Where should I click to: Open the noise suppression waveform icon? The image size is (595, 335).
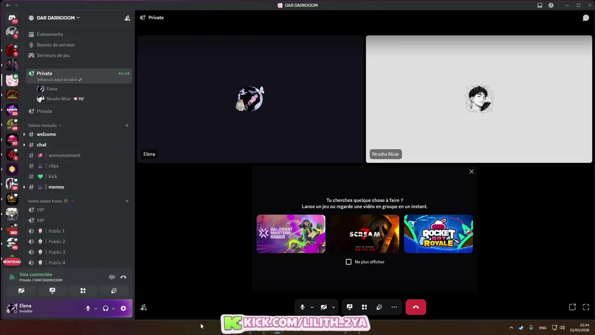tap(112, 277)
